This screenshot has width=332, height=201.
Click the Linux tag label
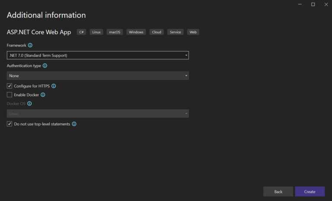[x=96, y=32]
